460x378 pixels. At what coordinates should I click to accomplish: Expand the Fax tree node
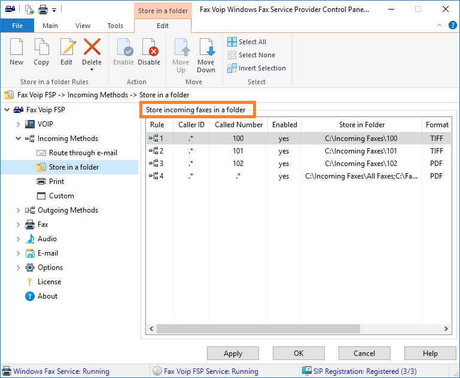coord(18,225)
